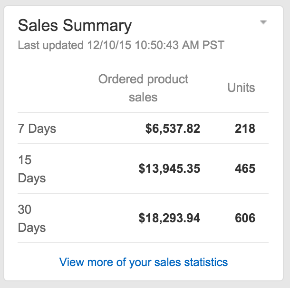
Task: Click the 218 units value
Action: pyautogui.click(x=245, y=129)
